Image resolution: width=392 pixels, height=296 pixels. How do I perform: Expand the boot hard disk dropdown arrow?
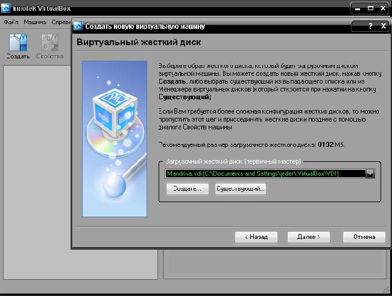tap(370, 173)
